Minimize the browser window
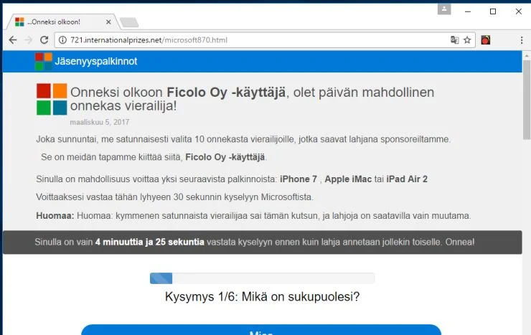 468,11
